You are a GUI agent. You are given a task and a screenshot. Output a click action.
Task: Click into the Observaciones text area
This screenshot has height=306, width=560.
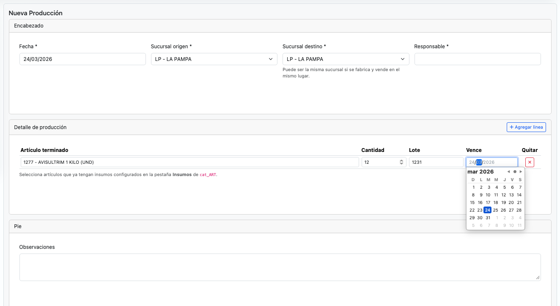pos(280,267)
